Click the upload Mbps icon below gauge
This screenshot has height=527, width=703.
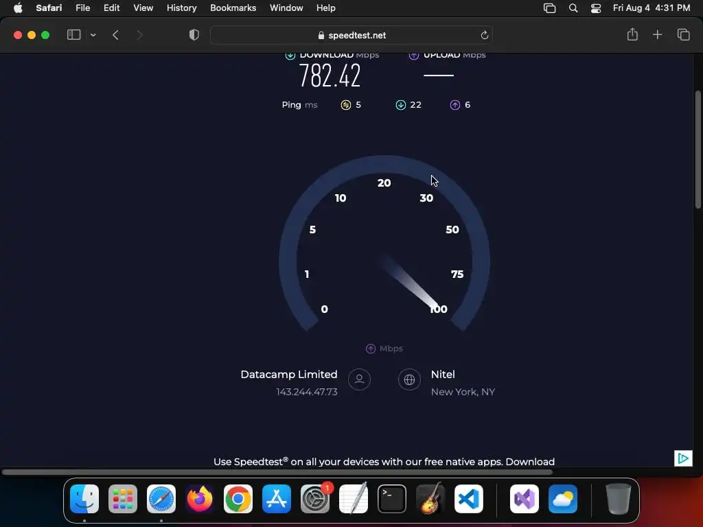(x=371, y=349)
